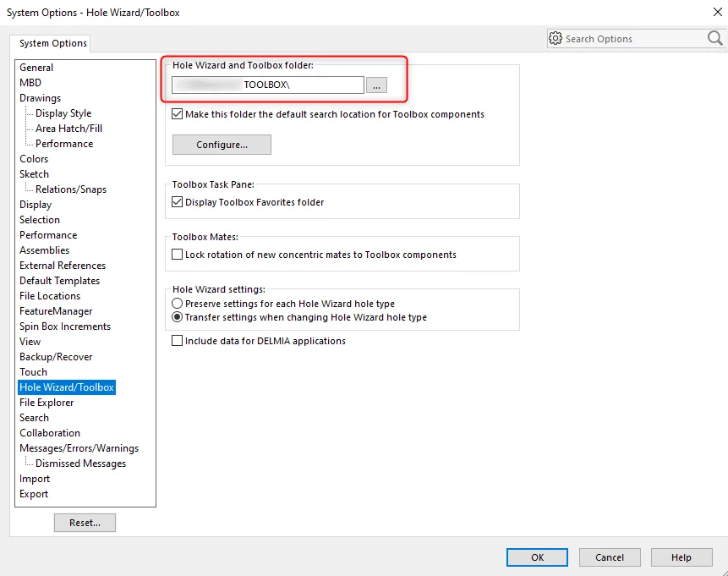The height and width of the screenshot is (576, 728).
Task: Confirm settings with OK button
Action: (537, 557)
